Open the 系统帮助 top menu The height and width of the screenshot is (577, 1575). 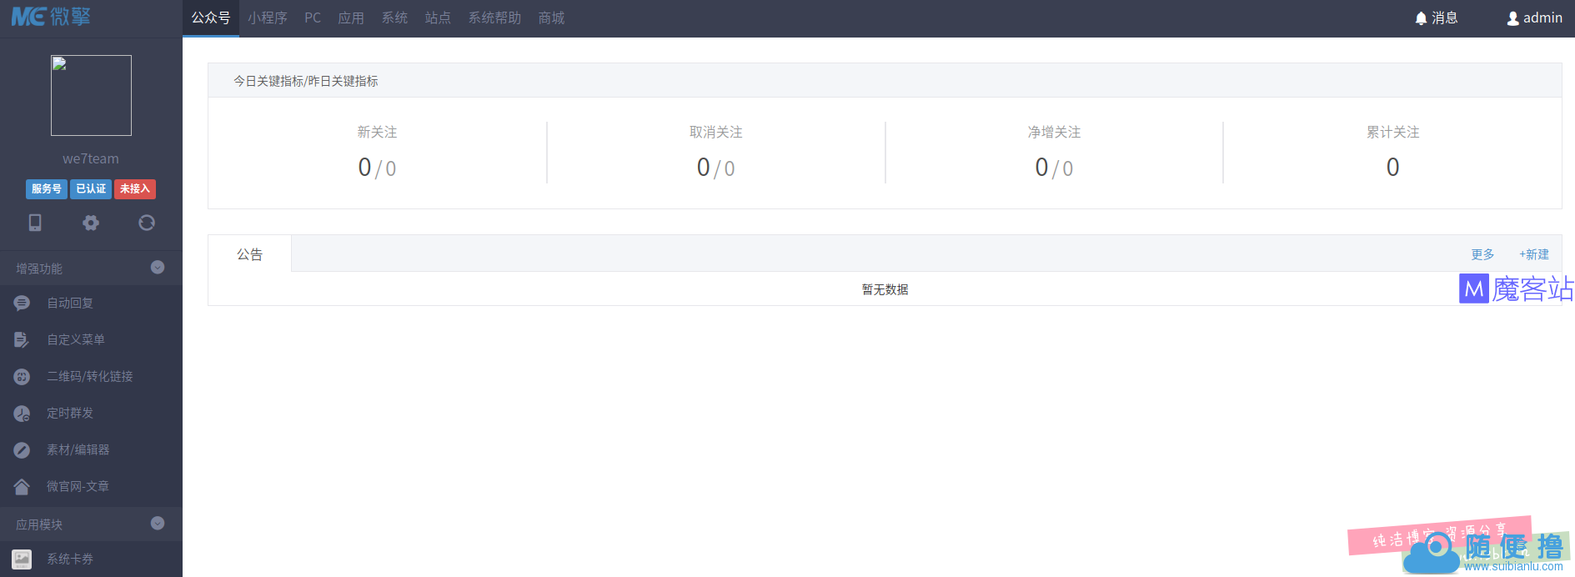click(494, 18)
